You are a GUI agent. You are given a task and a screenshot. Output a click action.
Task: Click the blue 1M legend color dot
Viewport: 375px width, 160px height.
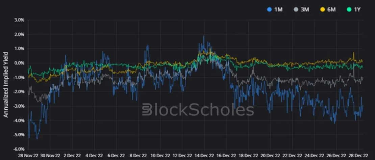click(x=270, y=10)
